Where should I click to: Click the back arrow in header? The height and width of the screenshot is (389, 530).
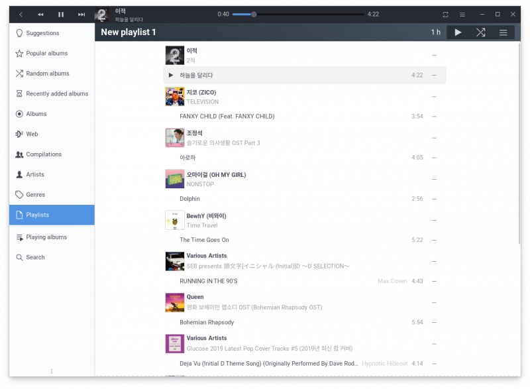click(x=21, y=15)
